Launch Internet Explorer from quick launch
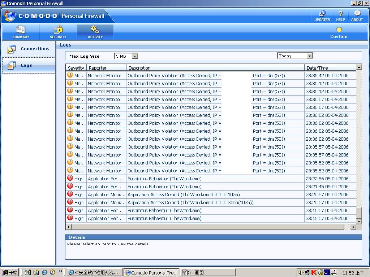 click(44, 273)
